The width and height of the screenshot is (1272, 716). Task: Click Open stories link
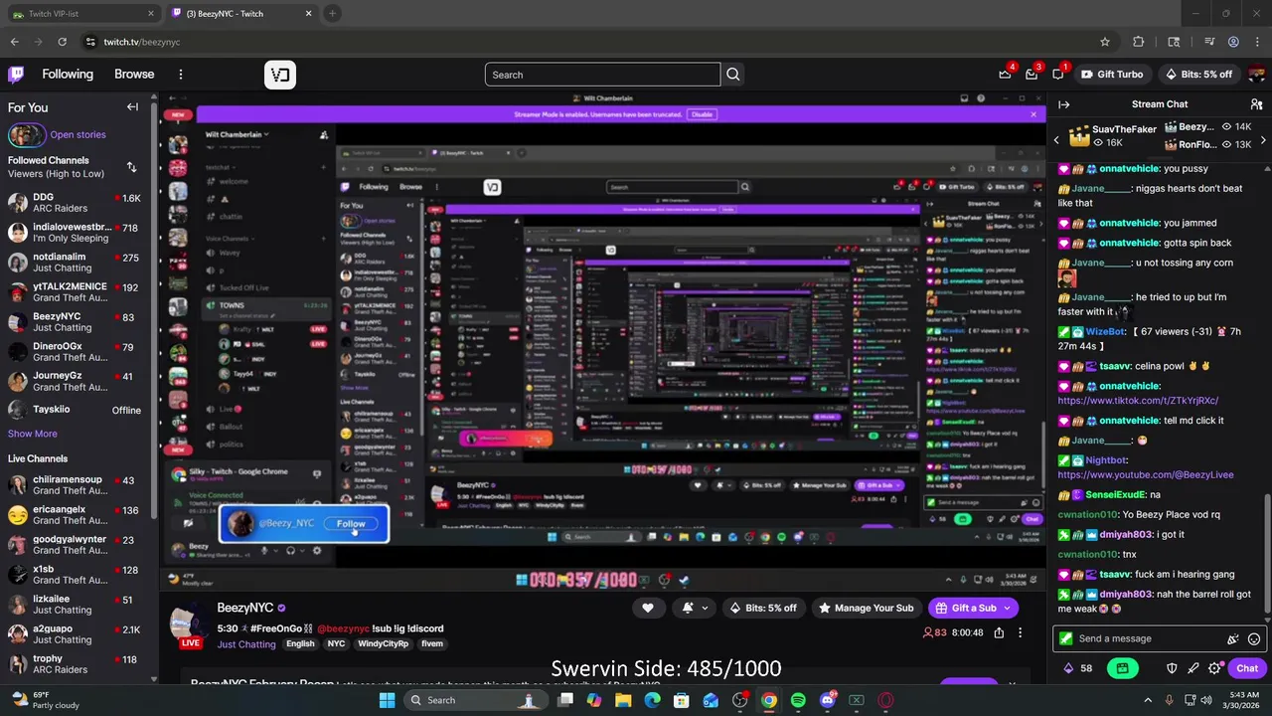coord(78,135)
